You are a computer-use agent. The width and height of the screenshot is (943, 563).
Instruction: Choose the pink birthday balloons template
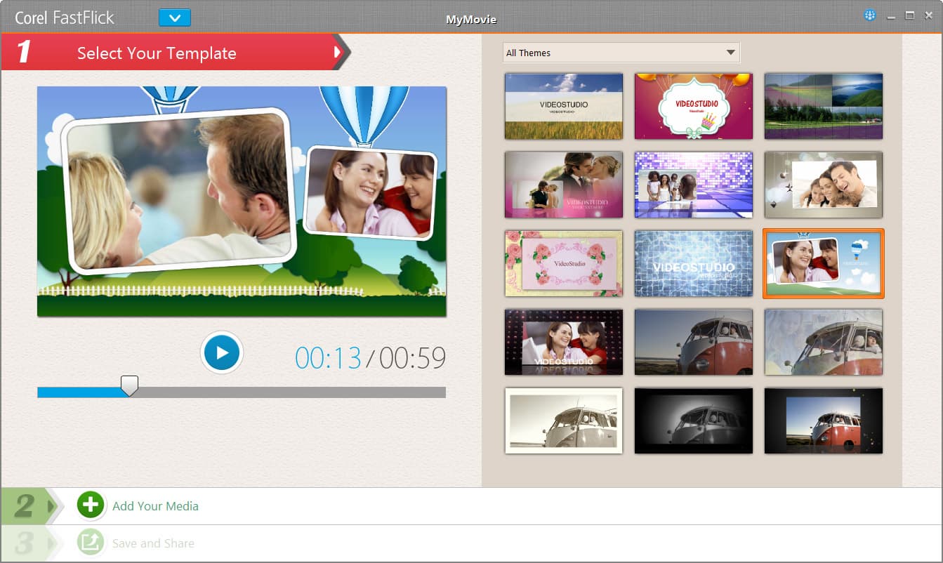(x=694, y=106)
